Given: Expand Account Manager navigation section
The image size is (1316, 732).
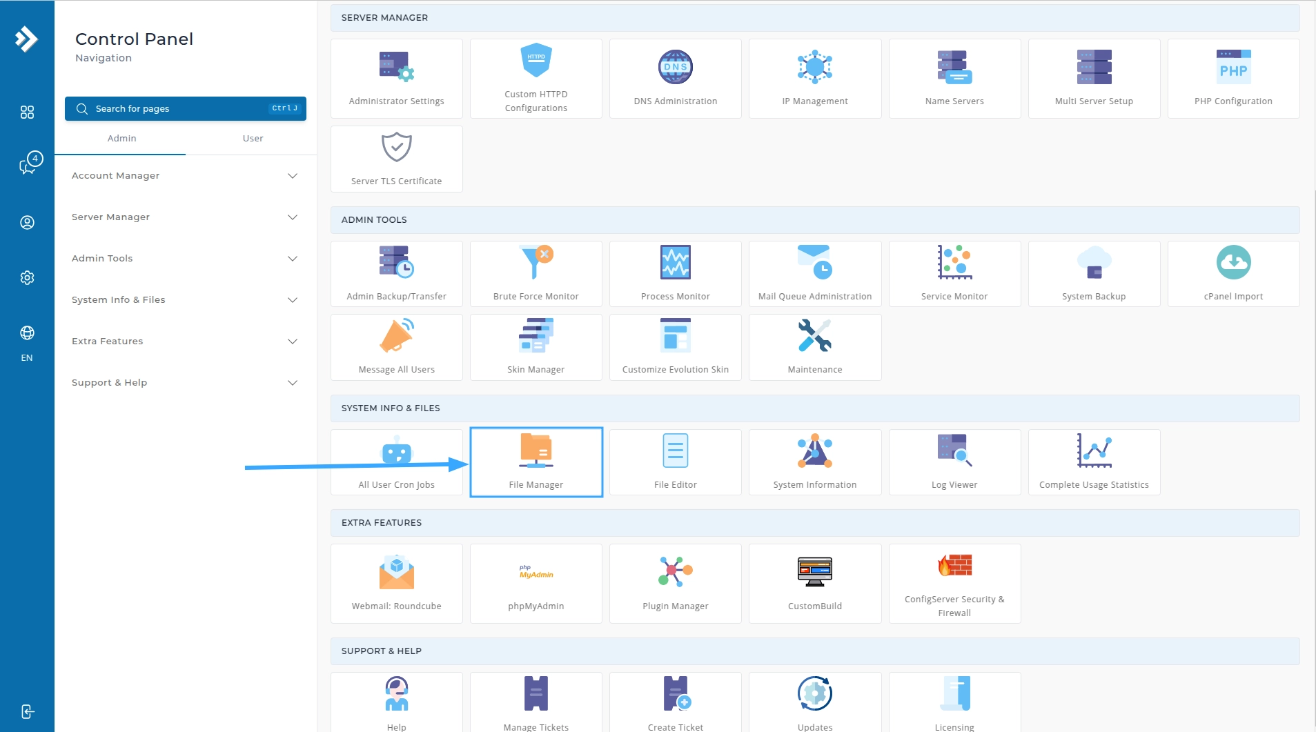Looking at the screenshot, I should (x=185, y=175).
